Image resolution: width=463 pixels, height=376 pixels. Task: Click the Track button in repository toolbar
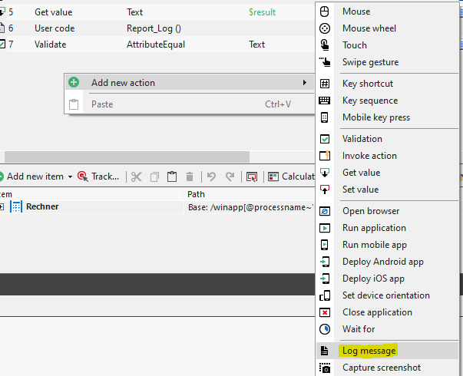pyautogui.click(x=98, y=176)
